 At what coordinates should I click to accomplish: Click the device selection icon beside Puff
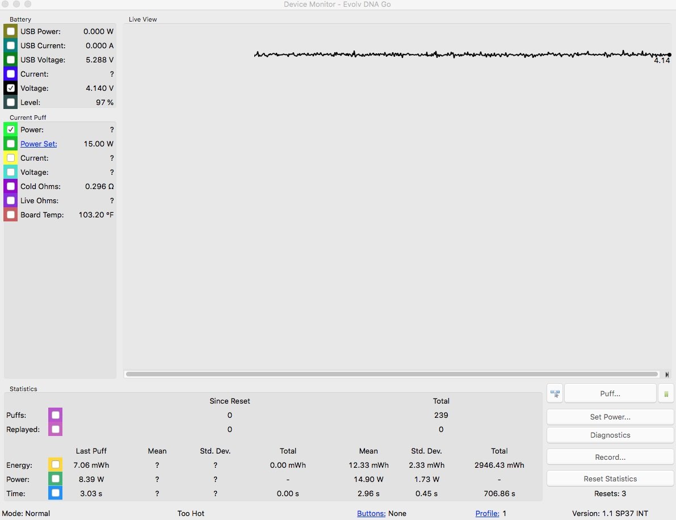coord(555,393)
